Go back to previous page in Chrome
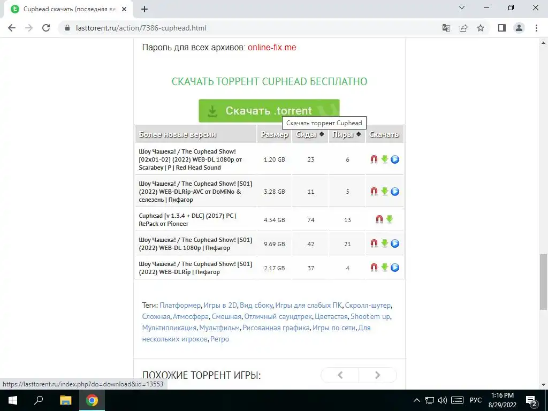Screen dimensions: 548x411 [x=12, y=28]
